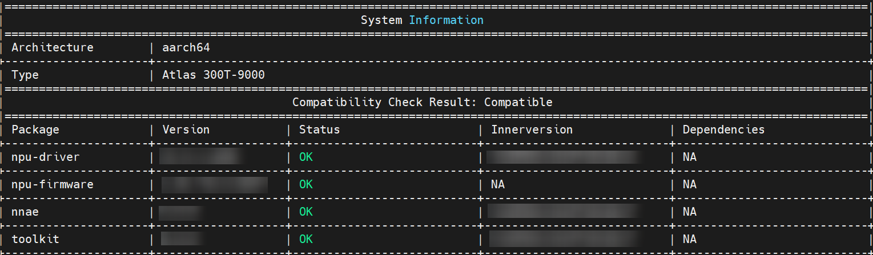873x255 pixels.
Task: Click the 'npu-firmware' package name
Action: pos(53,184)
